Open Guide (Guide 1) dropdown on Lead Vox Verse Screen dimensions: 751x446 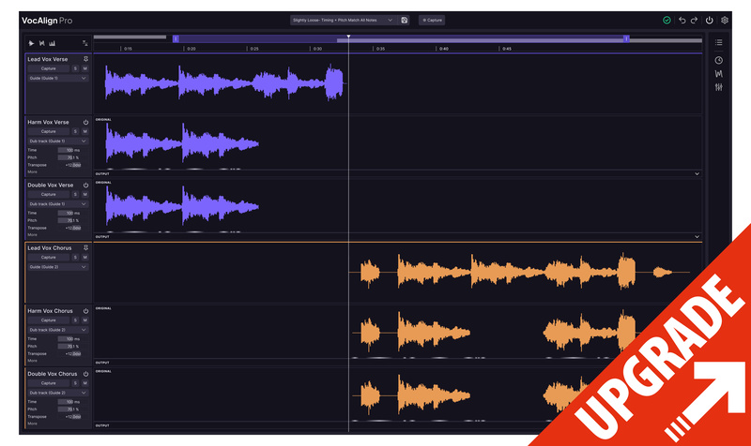point(58,79)
